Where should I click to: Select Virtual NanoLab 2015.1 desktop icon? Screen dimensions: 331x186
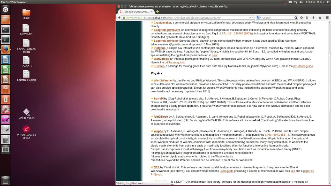pos(26,132)
